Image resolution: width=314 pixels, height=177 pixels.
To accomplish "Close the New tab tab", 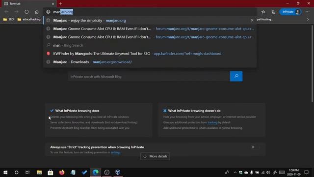I will (x=53, y=3).
